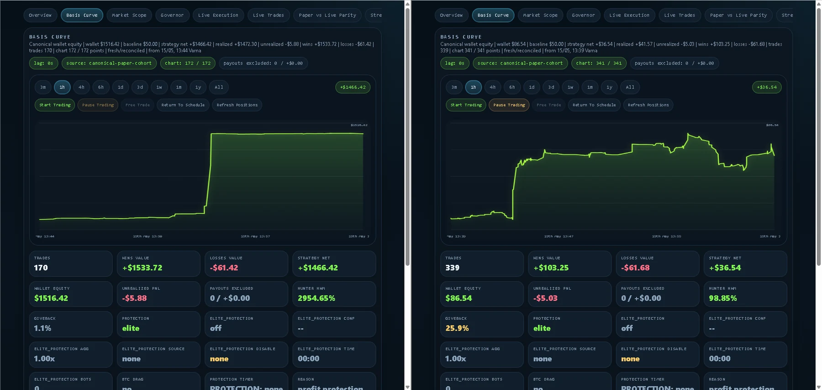Click the right dashboard scrollbar up arrow
This screenshot has width=822, height=390.
(x=818, y=3)
